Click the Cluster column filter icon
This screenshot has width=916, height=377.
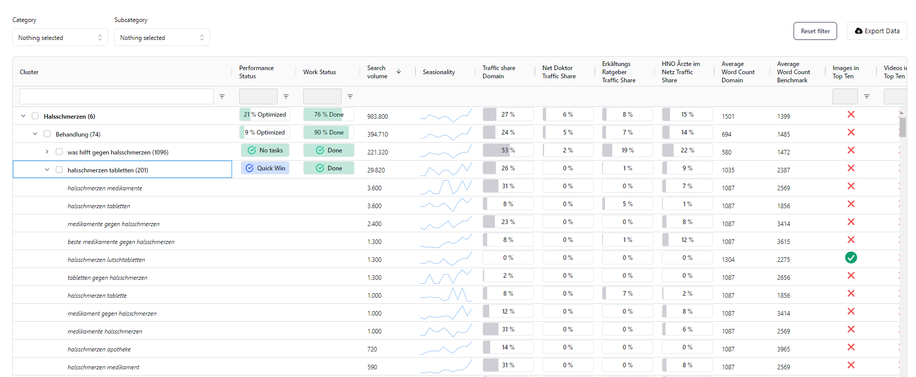click(222, 96)
